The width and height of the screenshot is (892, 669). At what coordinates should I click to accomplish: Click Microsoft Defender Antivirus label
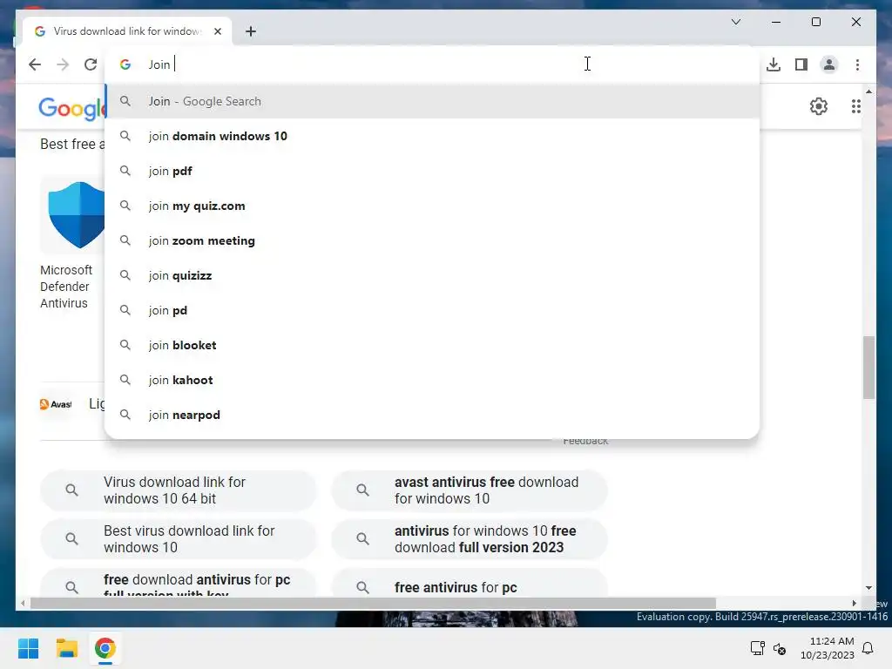coord(66,286)
